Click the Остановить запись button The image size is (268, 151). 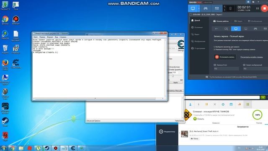[x=225, y=57]
